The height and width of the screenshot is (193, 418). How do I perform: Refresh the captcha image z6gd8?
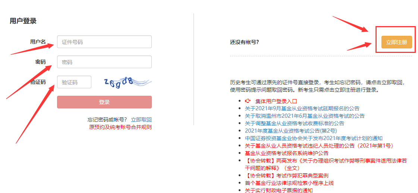point(127,82)
